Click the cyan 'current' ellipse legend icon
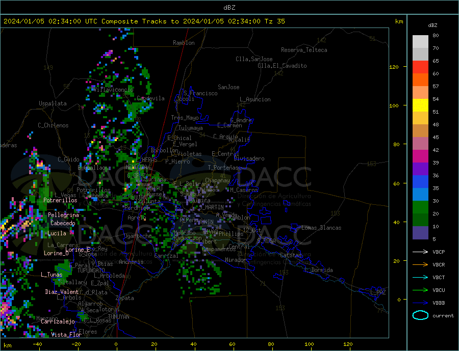 click(420, 315)
